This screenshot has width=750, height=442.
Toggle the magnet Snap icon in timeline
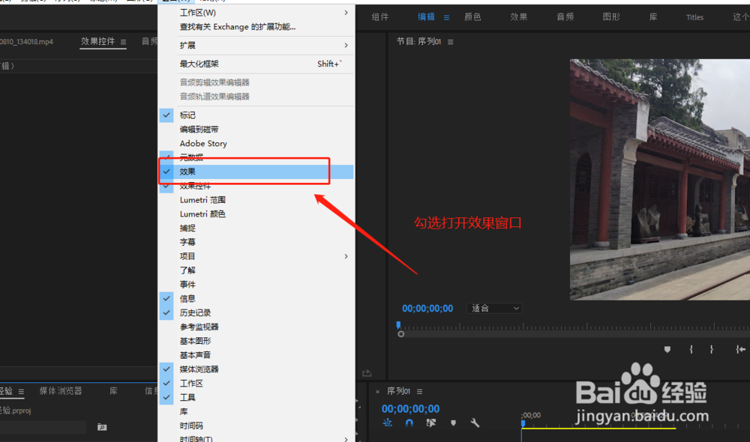click(409, 423)
